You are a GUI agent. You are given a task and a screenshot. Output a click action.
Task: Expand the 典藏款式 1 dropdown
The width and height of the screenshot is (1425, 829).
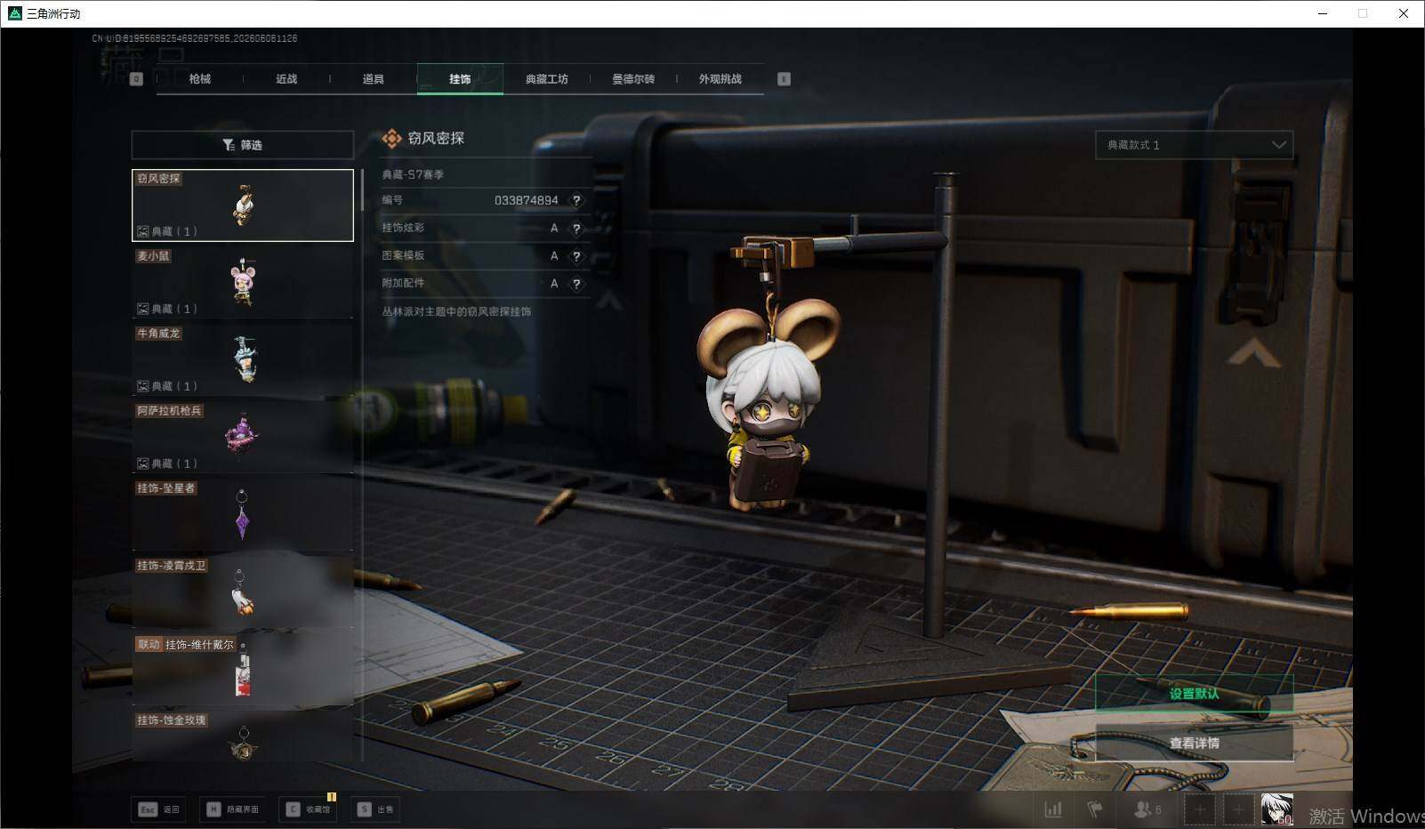pos(1195,145)
